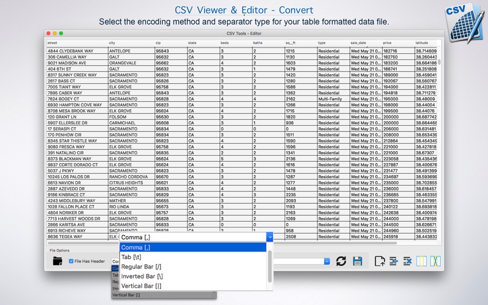This screenshot has height=305, width=488.
Task: Select cell 9021 MADISON AVE
Action: pos(77,63)
